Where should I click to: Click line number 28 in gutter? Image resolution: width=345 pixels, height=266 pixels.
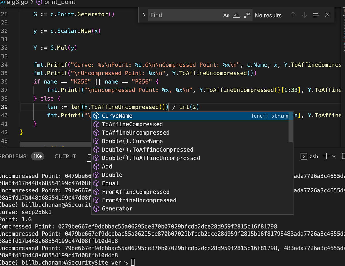coord(4,14)
